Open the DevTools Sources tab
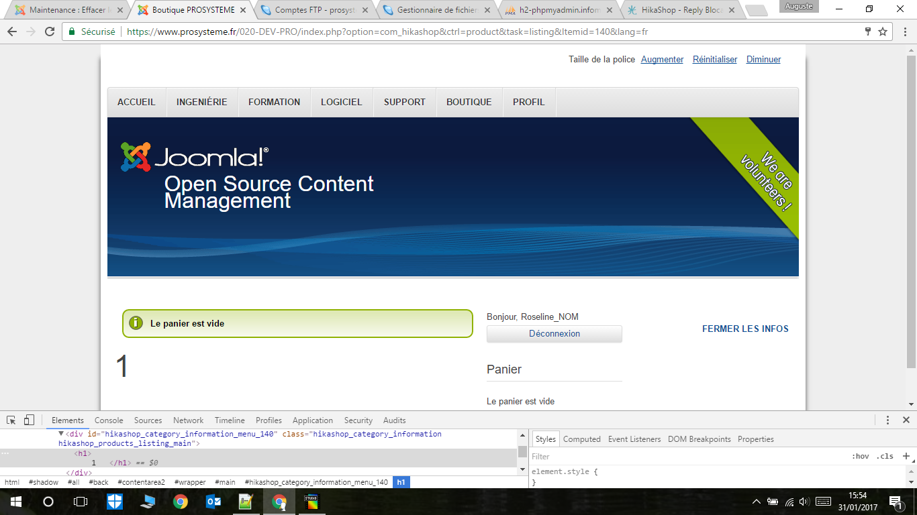 coord(148,420)
